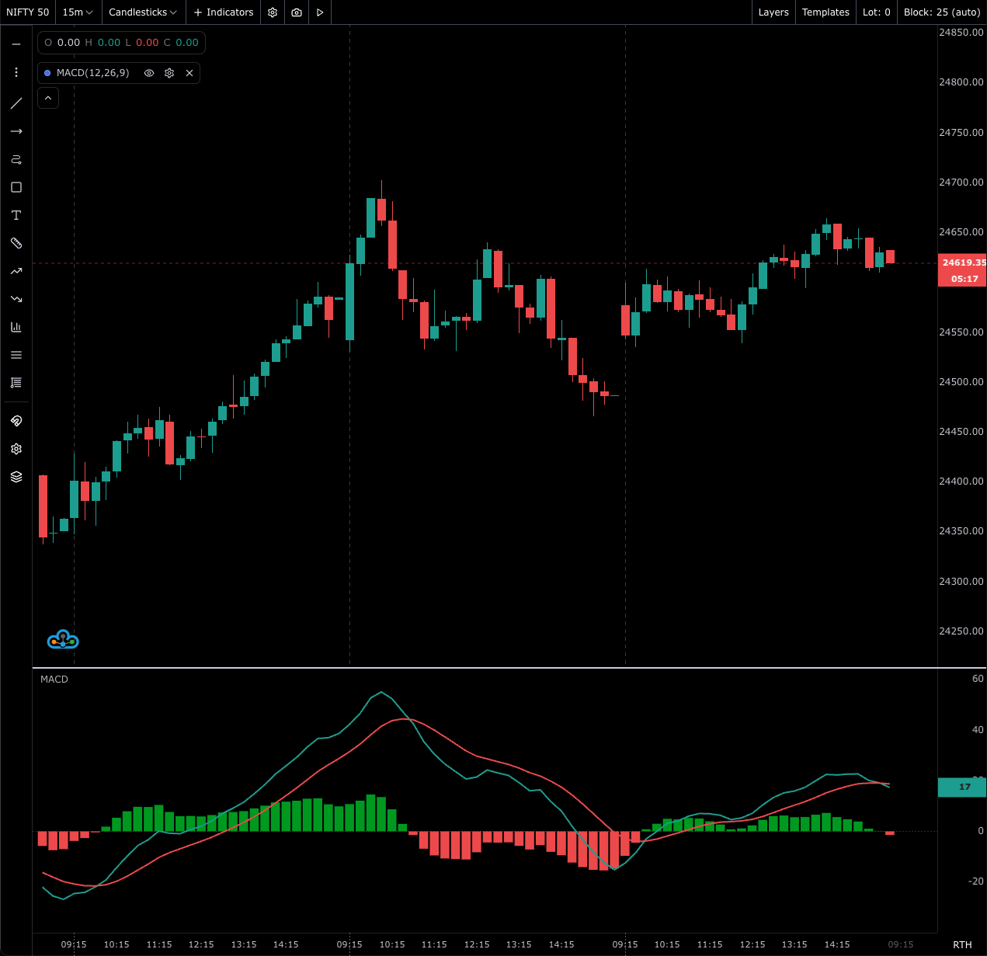Select the rectangle shape tool
Viewport: 987px width, 956px height.
tap(16, 187)
